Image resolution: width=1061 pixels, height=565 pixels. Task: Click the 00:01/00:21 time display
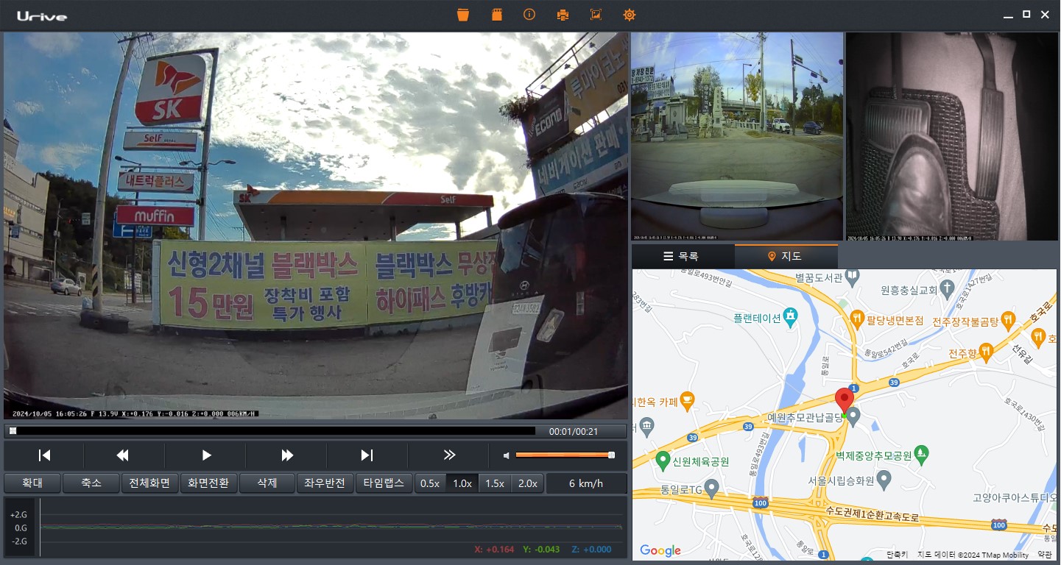[x=574, y=431]
